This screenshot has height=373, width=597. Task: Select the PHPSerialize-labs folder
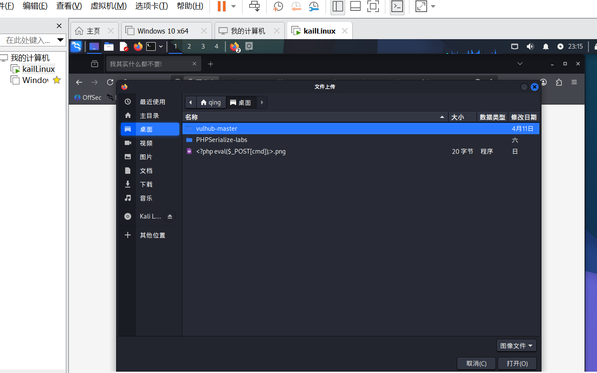tap(361, 140)
